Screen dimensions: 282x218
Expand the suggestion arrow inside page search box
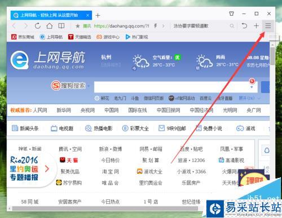pyautogui.click(x=252, y=88)
